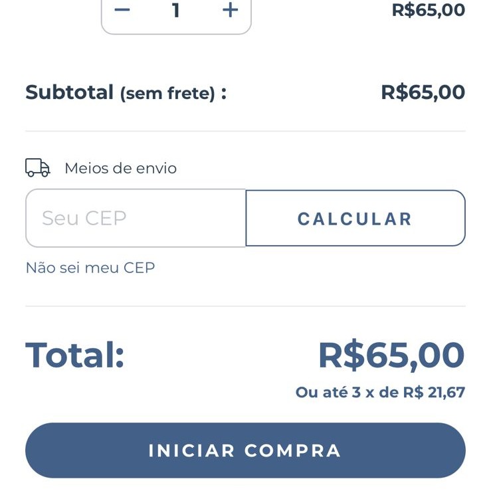Click the "Meios de envio" heading
The width and height of the screenshot is (491, 491).
tap(120, 168)
